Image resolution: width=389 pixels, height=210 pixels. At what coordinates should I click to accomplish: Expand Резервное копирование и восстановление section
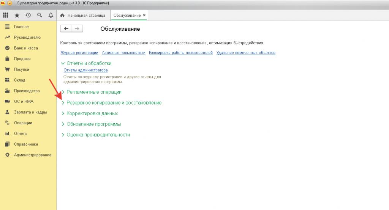coord(63,103)
